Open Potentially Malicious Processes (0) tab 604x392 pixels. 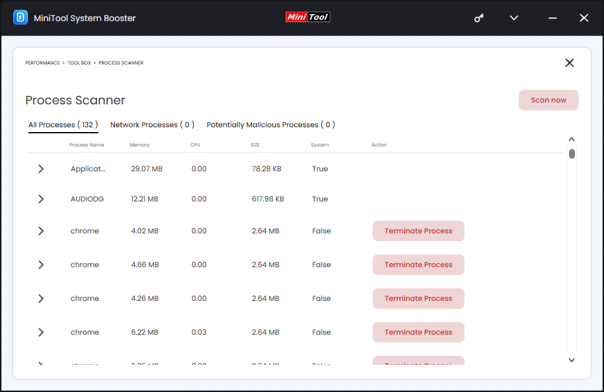[x=271, y=125]
